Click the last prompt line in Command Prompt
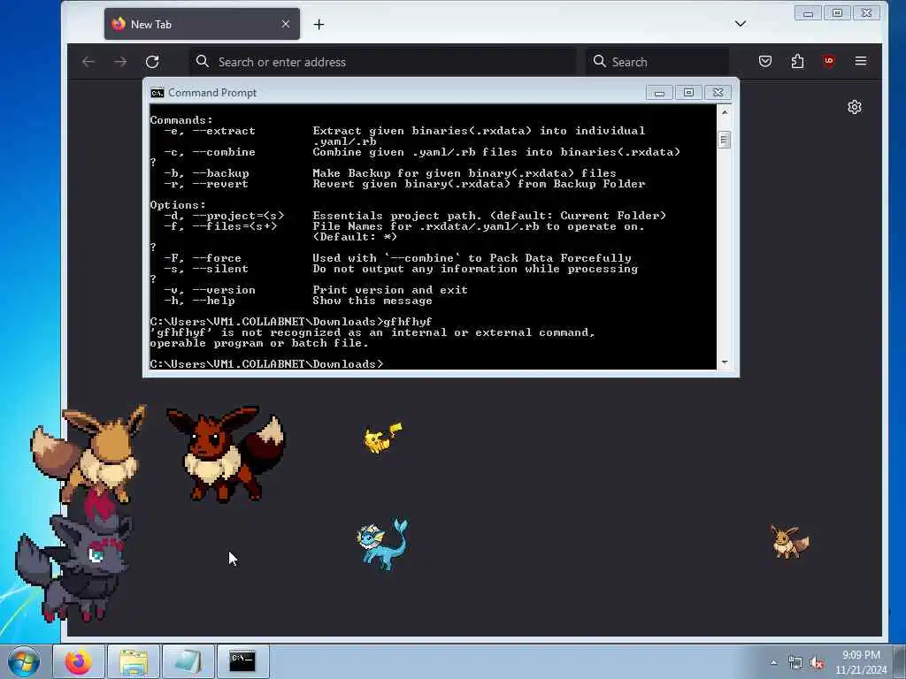The height and width of the screenshot is (679, 906). click(266, 363)
